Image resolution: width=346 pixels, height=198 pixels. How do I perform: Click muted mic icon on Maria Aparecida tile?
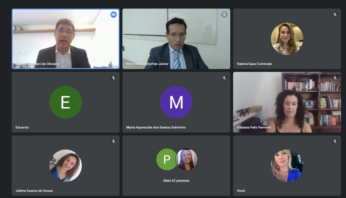tap(224, 78)
